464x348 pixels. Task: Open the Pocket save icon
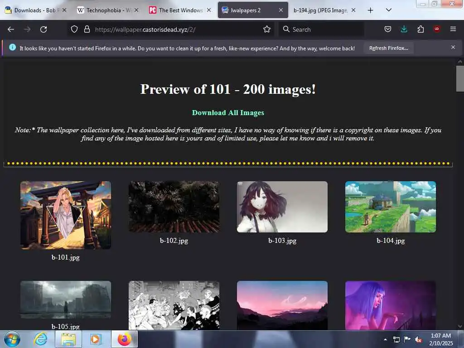click(x=388, y=29)
